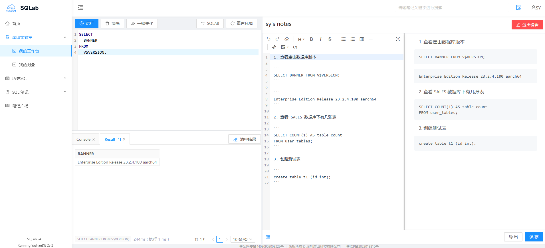
Task: Open the 10 条/页 page size dropdown
Action: pos(243,239)
